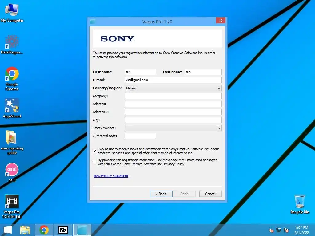The width and height of the screenshot is (315, 236).
Task: Click the Address input field
Action: click(x=173, y=104)
